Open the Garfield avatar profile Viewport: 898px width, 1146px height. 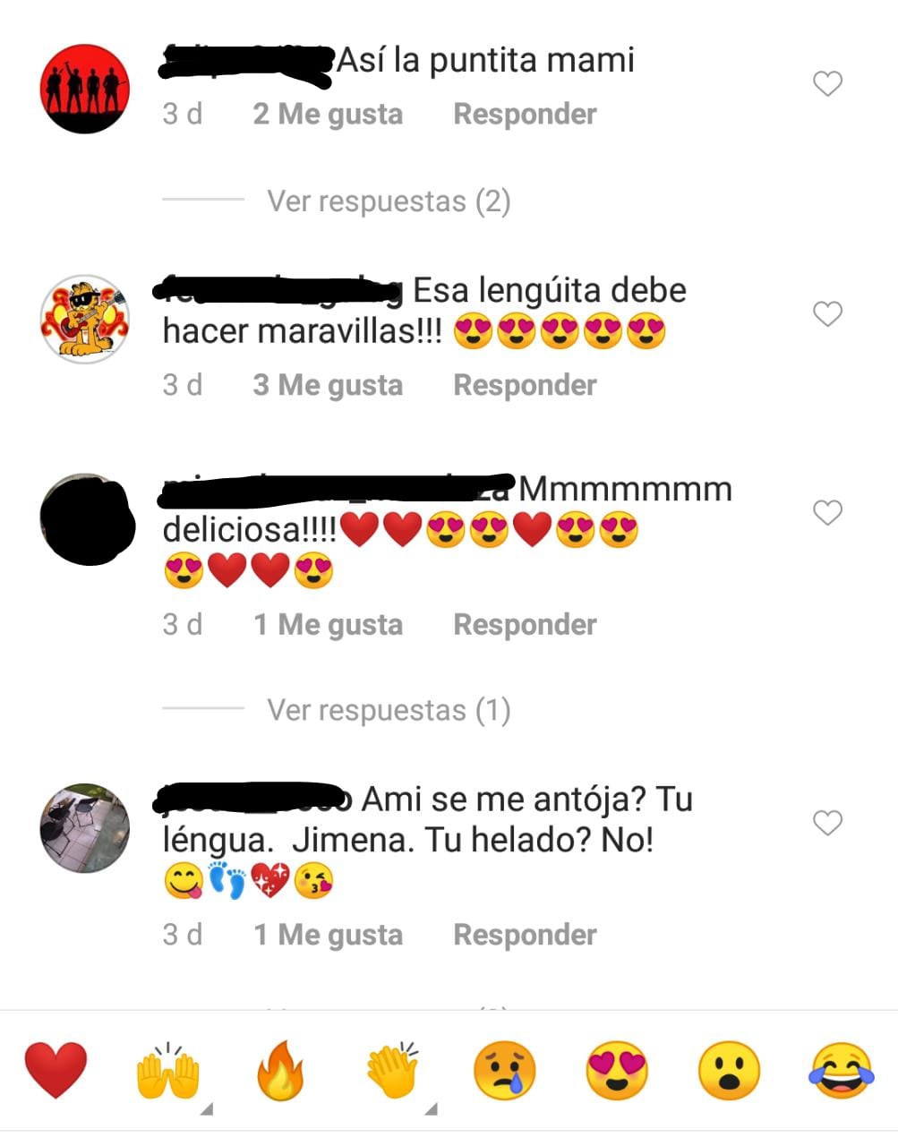(85, 320)
